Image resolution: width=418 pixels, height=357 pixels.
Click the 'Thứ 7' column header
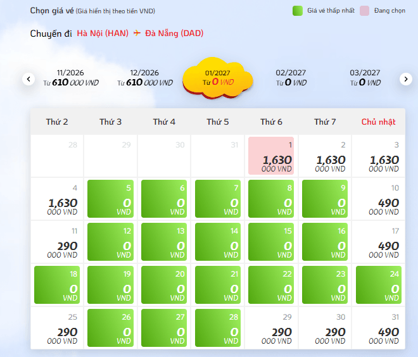pos(325,122)
